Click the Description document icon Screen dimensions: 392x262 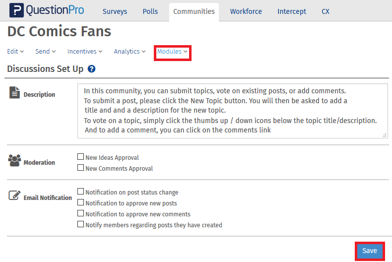pos(15,93)
